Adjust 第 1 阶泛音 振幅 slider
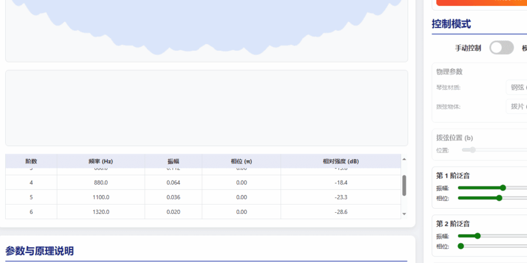This screenshot has width=527, height=263. pyautogui.click(x=492, y=188)
